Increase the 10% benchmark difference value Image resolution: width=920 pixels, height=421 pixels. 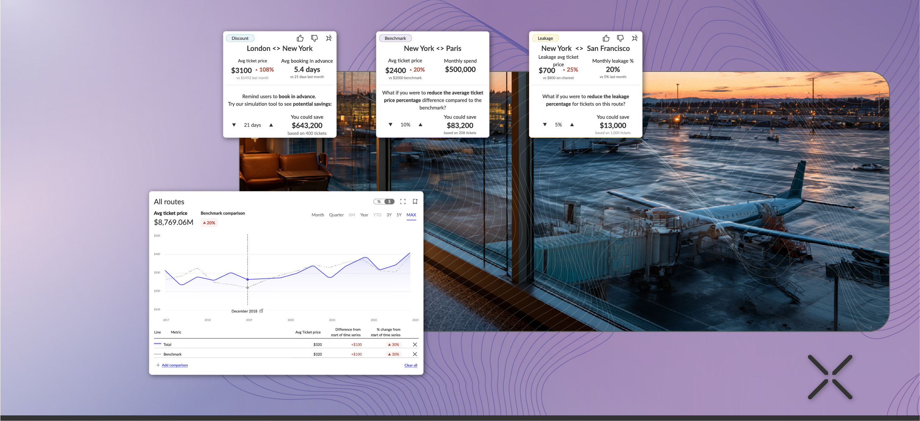pyautogui.click(x=420, y=125)
